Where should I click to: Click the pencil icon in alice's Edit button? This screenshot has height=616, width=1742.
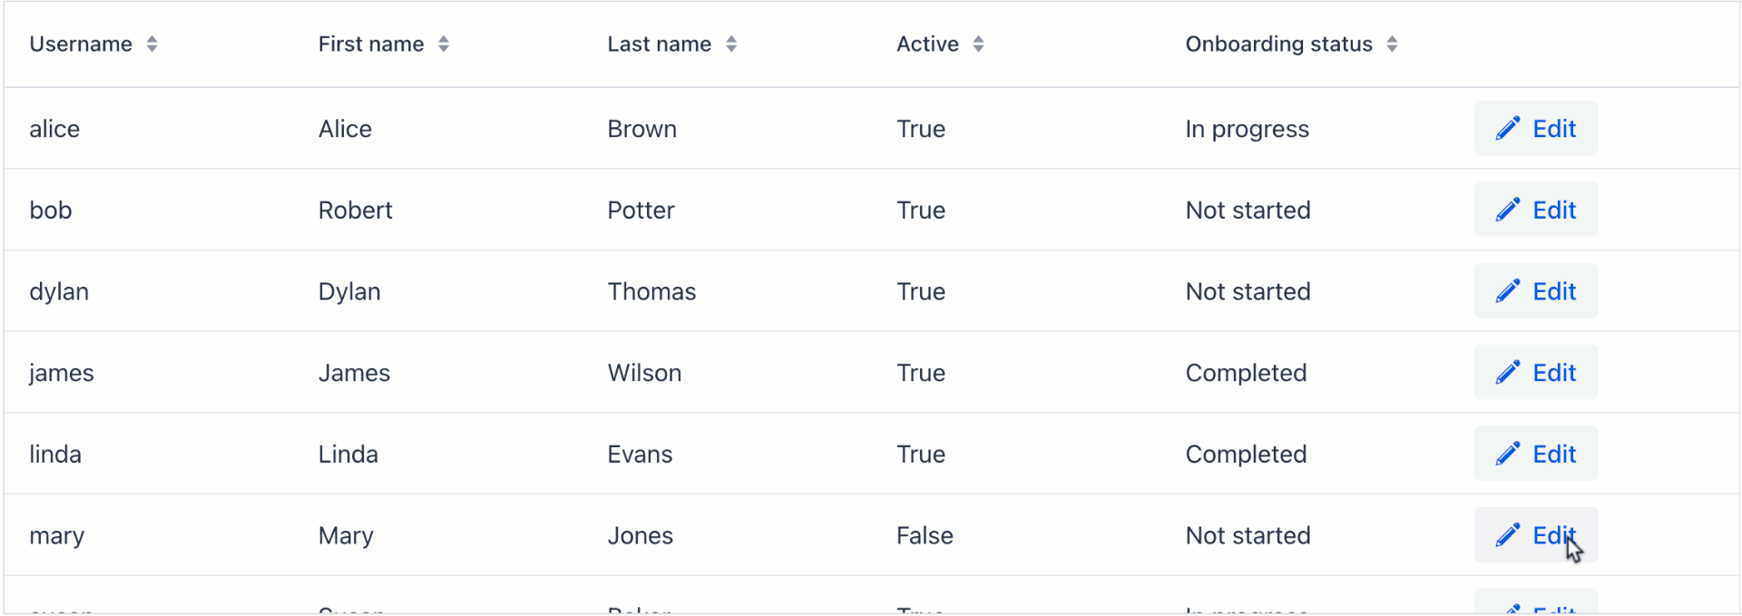point(1509,128)
